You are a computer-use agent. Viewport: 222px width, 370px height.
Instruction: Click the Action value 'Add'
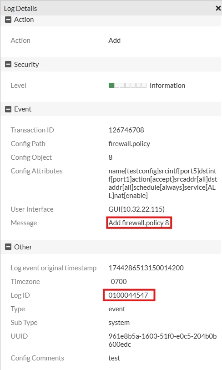coord(115,41)
